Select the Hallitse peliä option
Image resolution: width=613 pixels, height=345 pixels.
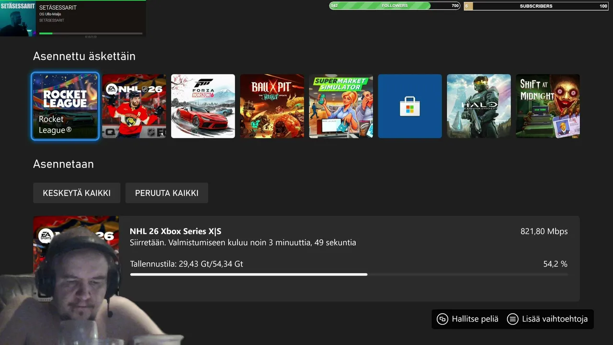click(x=467, y=319)
